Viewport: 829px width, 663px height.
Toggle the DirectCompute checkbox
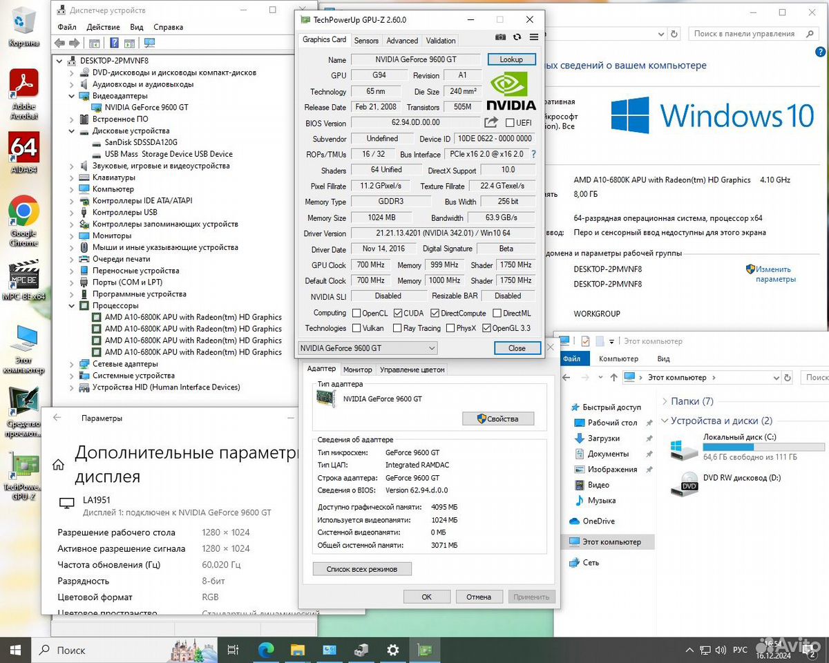pos(435,314)
